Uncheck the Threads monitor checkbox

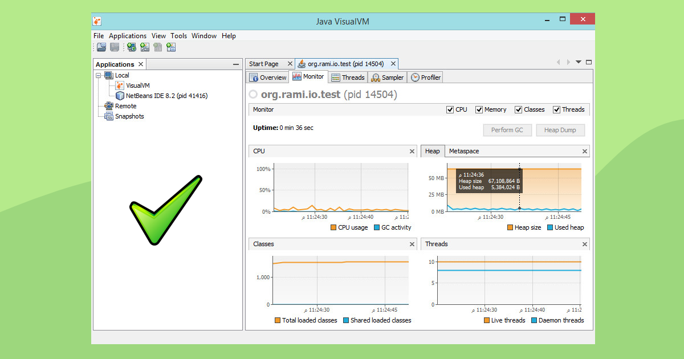pos(557,109)
